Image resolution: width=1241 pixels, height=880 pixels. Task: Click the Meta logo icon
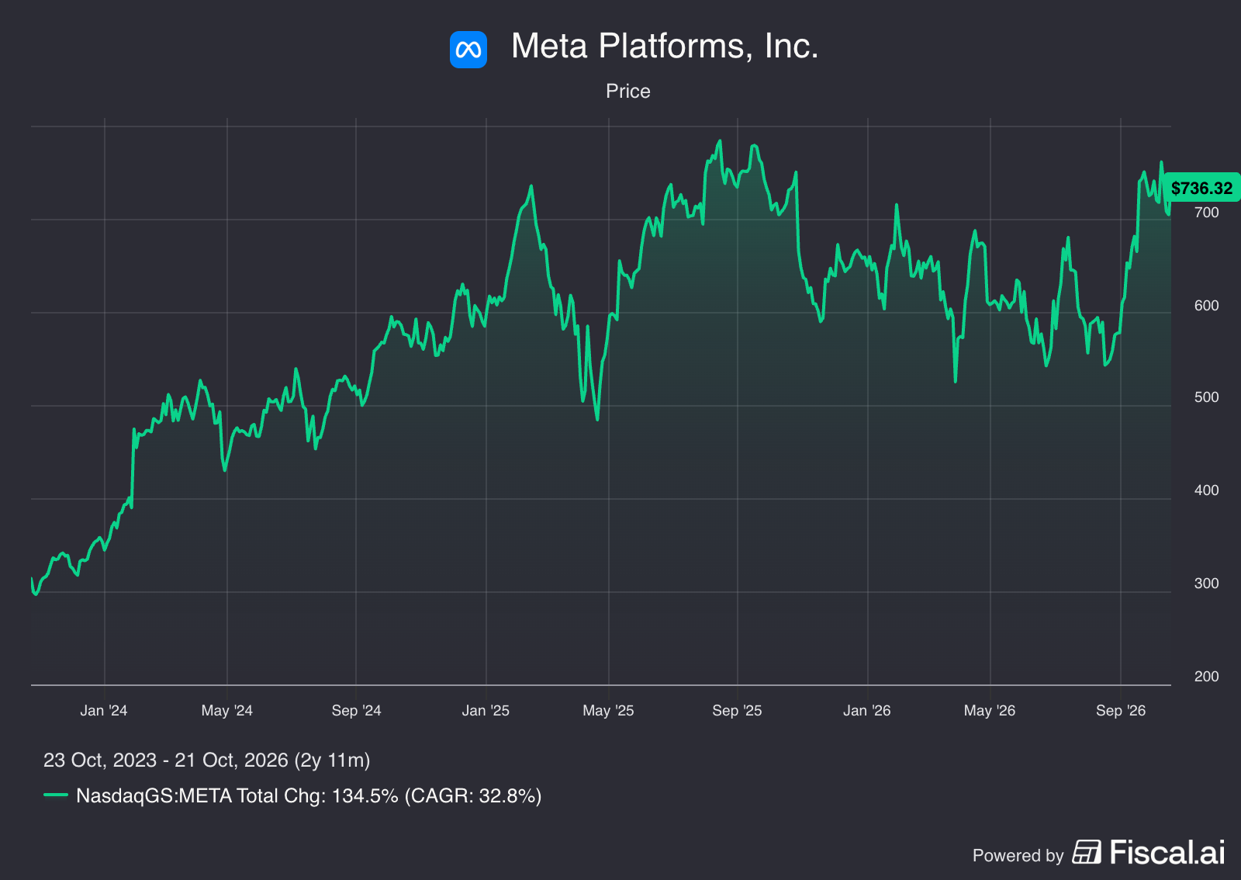click(468, 50)
